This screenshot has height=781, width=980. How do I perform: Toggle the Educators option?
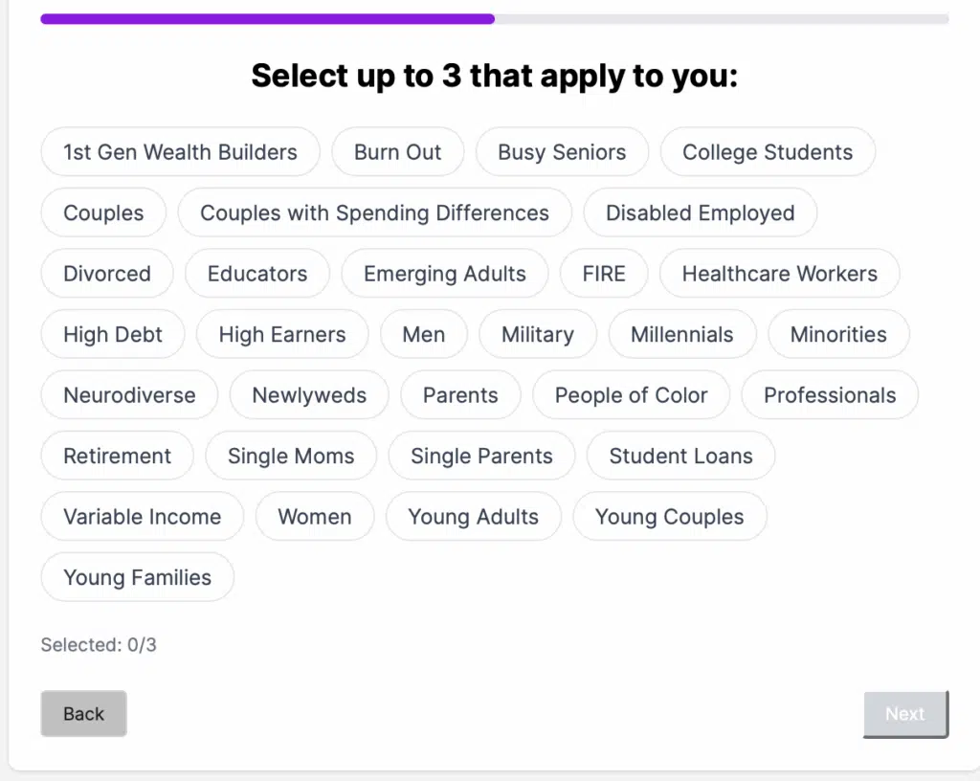[x=257, y=274]
